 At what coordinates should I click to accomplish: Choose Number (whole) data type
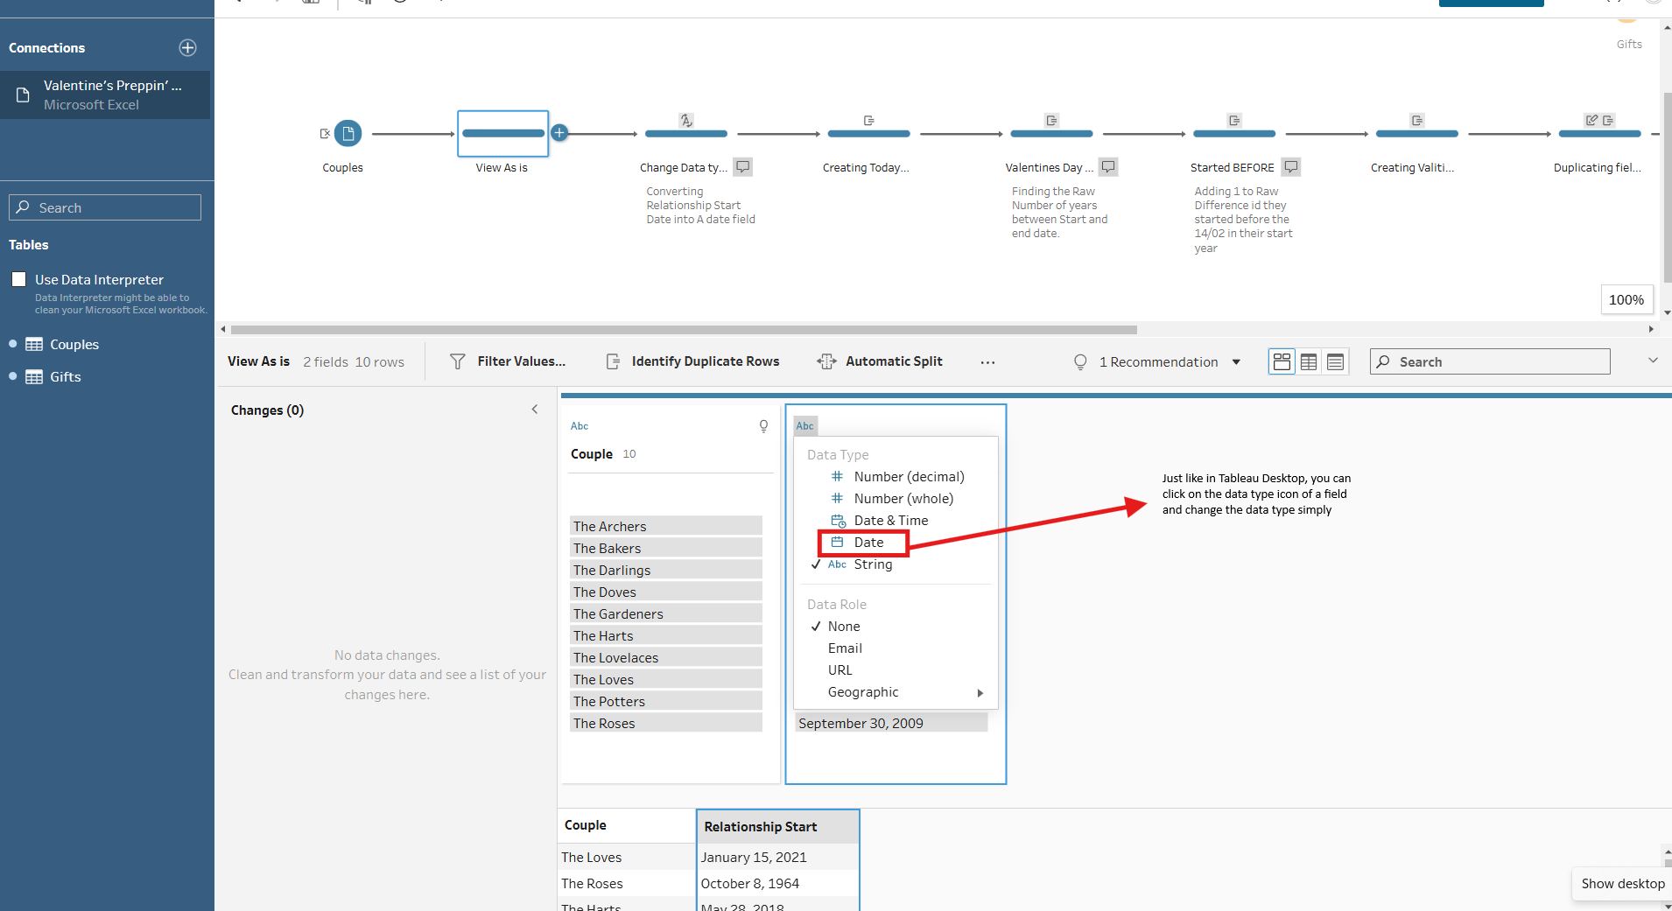click(x=903, y=499)
